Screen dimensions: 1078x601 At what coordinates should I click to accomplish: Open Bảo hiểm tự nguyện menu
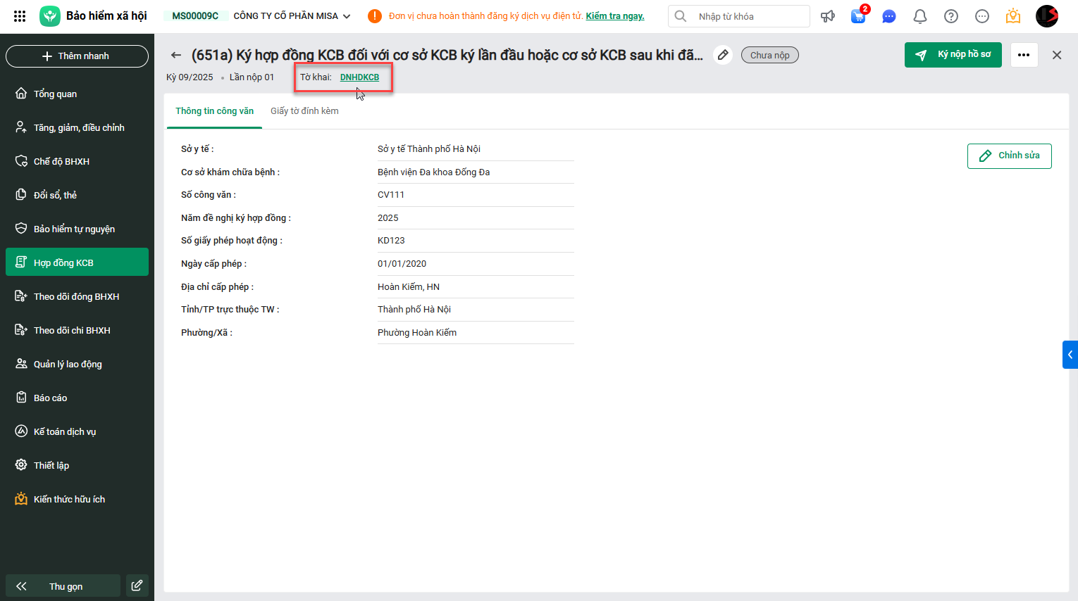(77, 229)
